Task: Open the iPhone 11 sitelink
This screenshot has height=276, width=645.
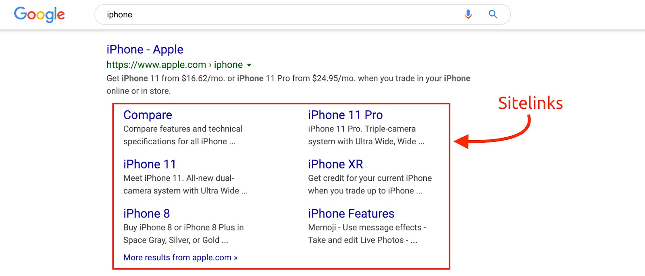Action: [149, 164]
